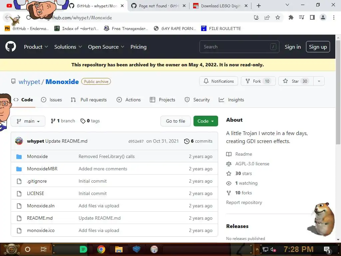The image size is (341, 256).
Task: Bookmark this page with star icon
Action: tap(278, 17)
